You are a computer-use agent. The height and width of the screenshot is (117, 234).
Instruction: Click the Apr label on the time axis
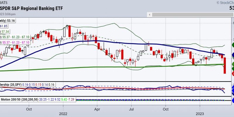97,109
